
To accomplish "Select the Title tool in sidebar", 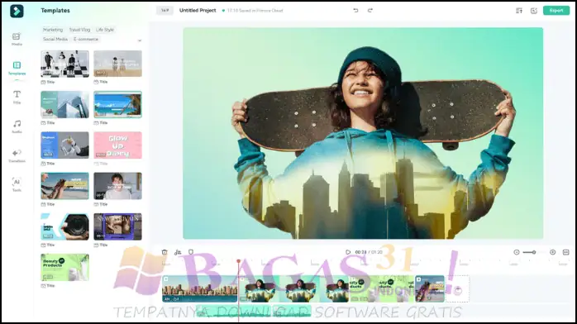I will click(x=17, y=97).
